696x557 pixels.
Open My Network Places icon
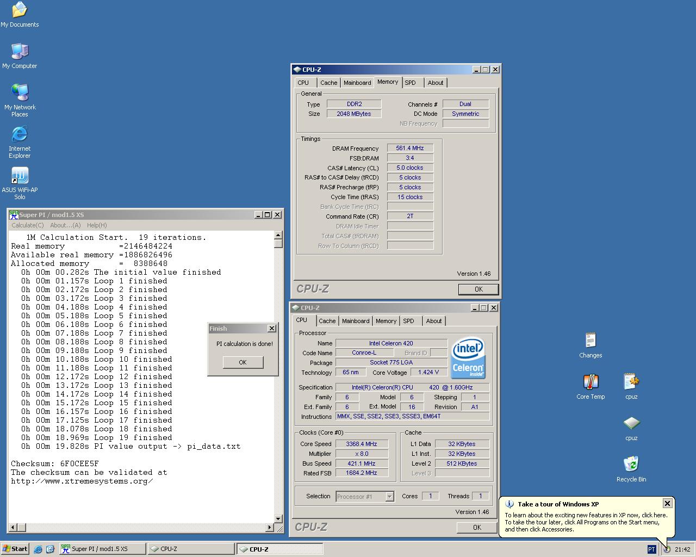coord(20,100)
